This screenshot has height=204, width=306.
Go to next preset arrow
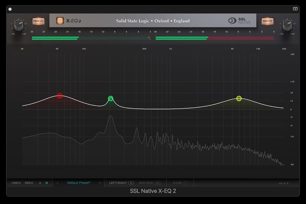point(100,183)
